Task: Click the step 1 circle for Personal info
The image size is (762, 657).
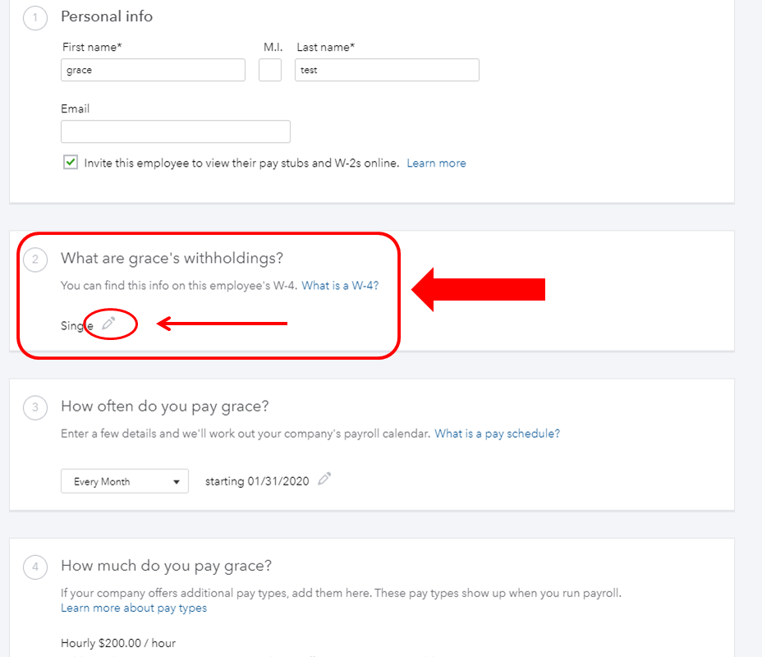Action: pos(34,18)
